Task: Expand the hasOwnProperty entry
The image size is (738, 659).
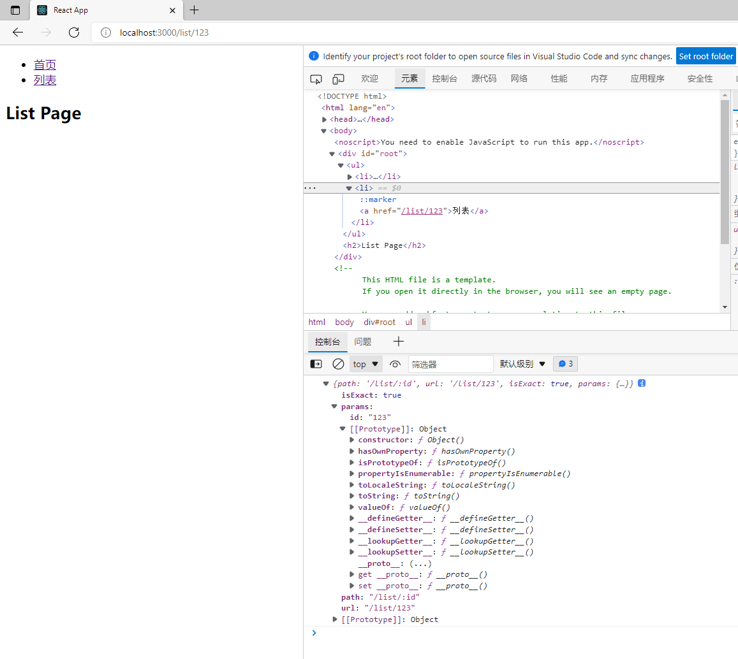Action: (x=351, y=451)
